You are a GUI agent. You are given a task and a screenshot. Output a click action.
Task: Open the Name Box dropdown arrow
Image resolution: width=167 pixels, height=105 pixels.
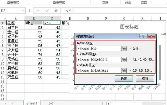23,10
